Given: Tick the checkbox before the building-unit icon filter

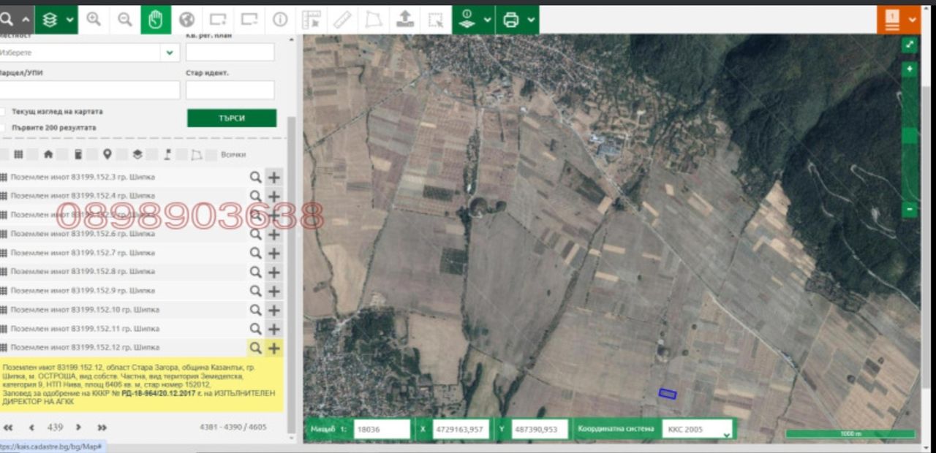Looking at the screenshot, I should pos(63,155).
